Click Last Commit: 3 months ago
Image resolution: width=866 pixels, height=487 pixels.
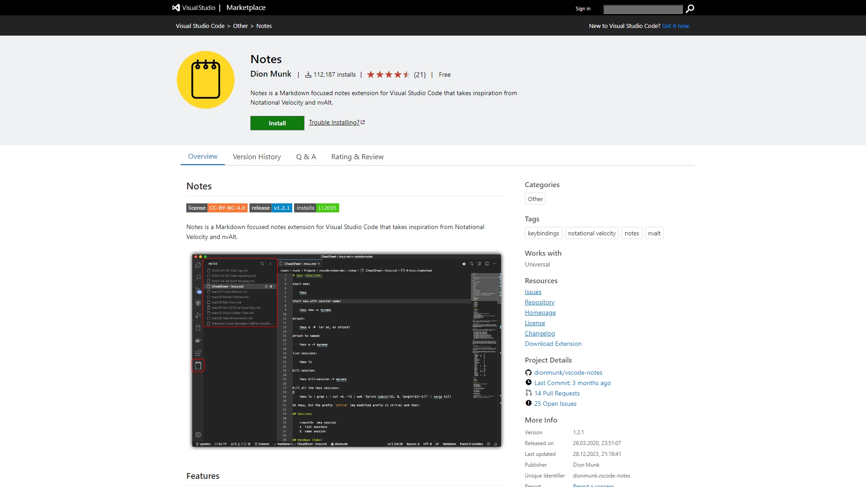[572, 383]
